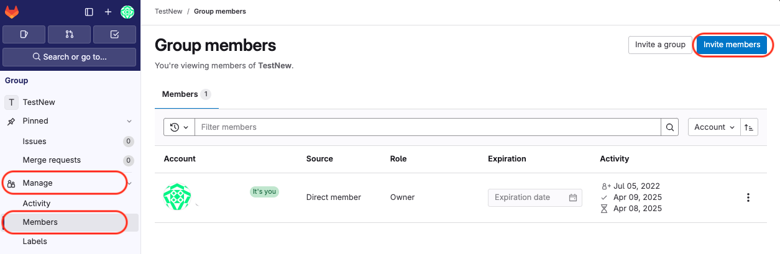Screen dimensions: 780x254
Task: Open assigned issues shortcut icon
Action: 24,34
